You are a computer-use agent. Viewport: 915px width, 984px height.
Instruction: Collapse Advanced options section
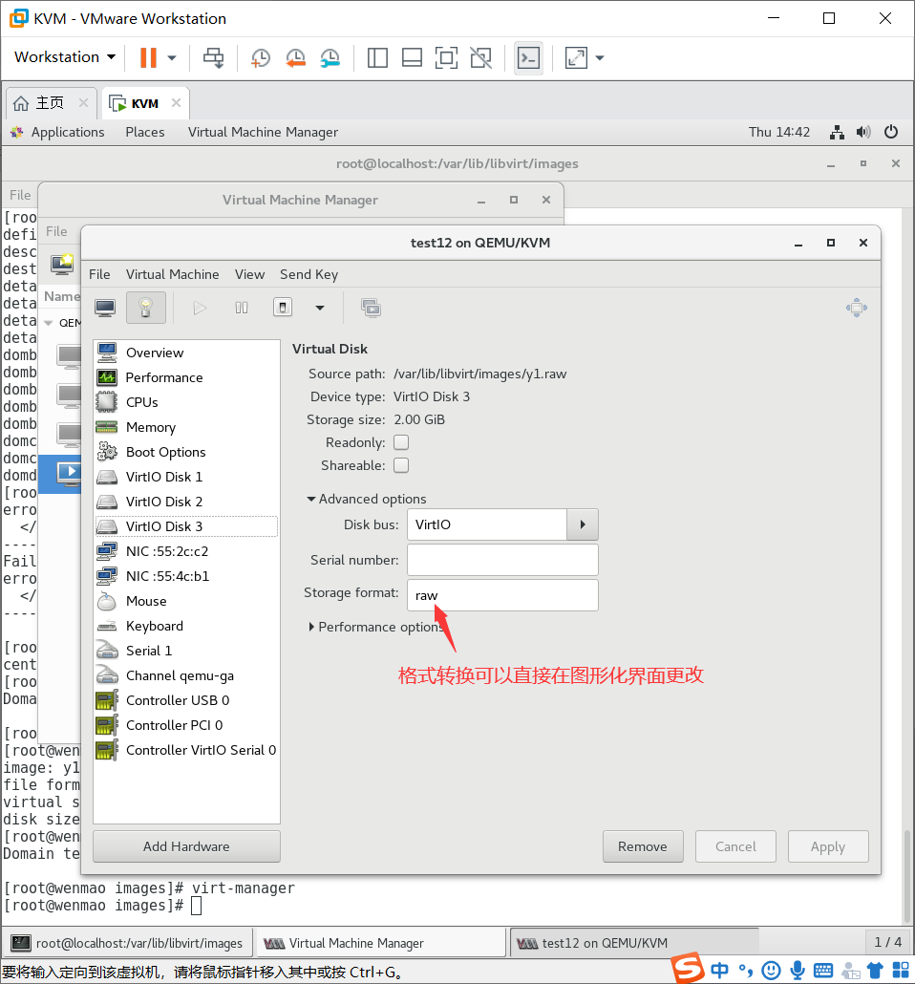tap(367, 499)
